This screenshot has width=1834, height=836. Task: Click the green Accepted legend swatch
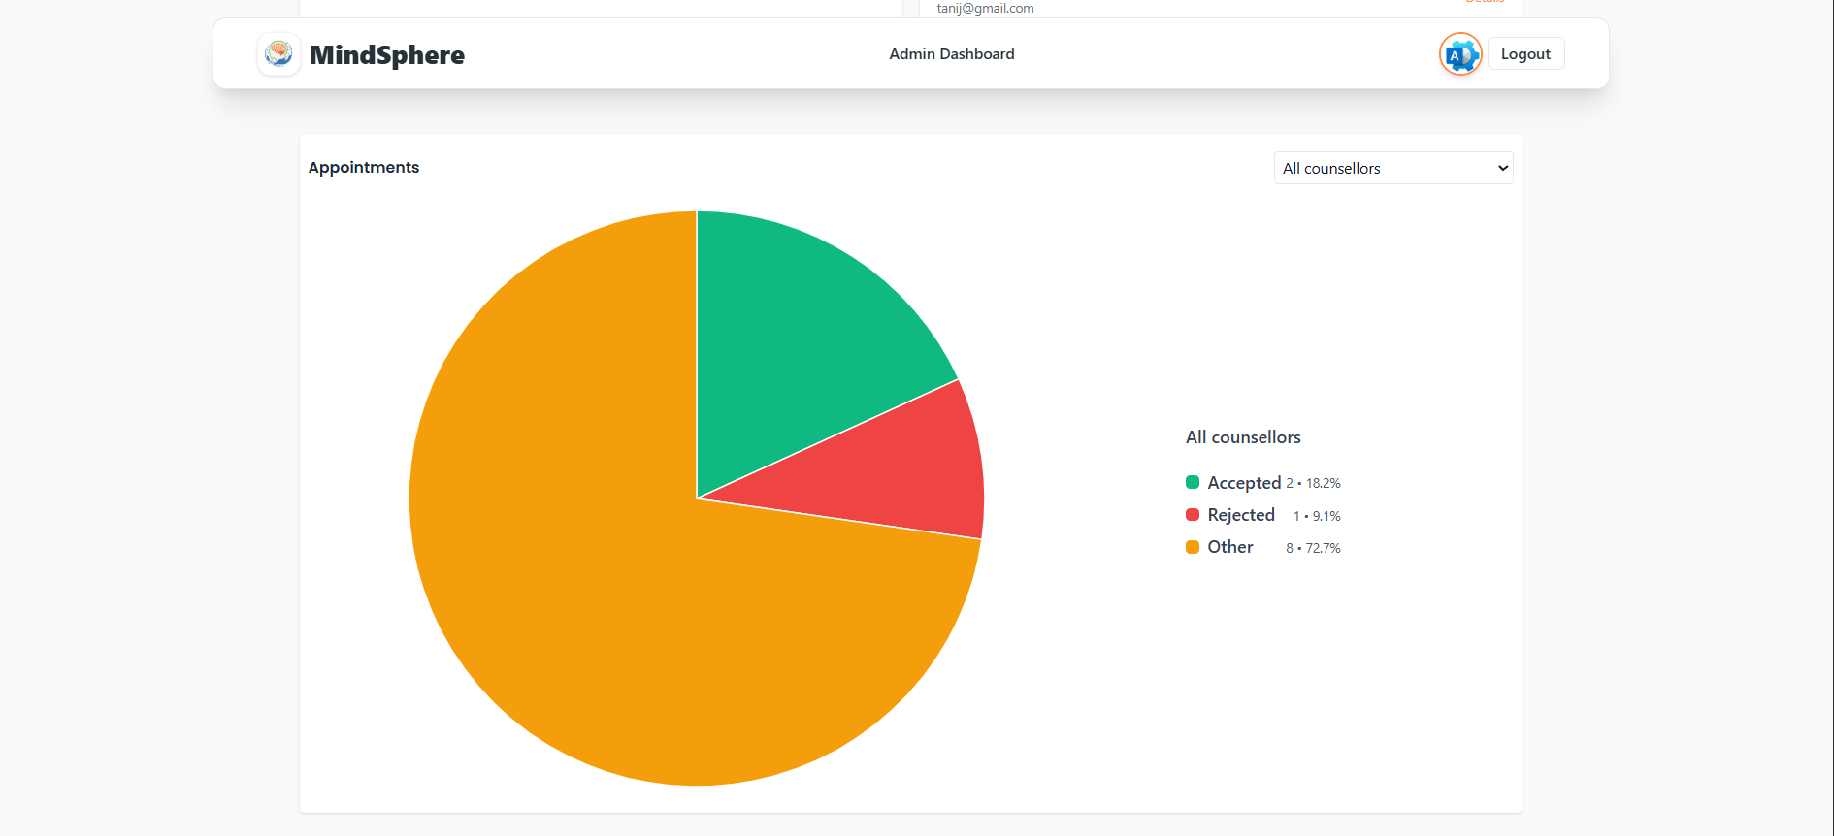coord(1193,482)
